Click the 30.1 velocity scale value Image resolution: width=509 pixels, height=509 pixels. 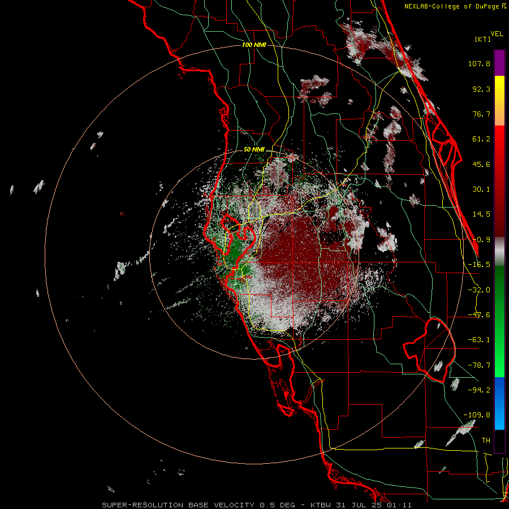481,189
